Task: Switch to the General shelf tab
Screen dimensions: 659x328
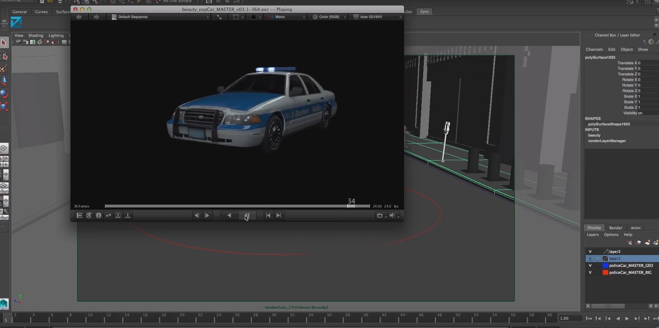Action: (x=19, y=12)
